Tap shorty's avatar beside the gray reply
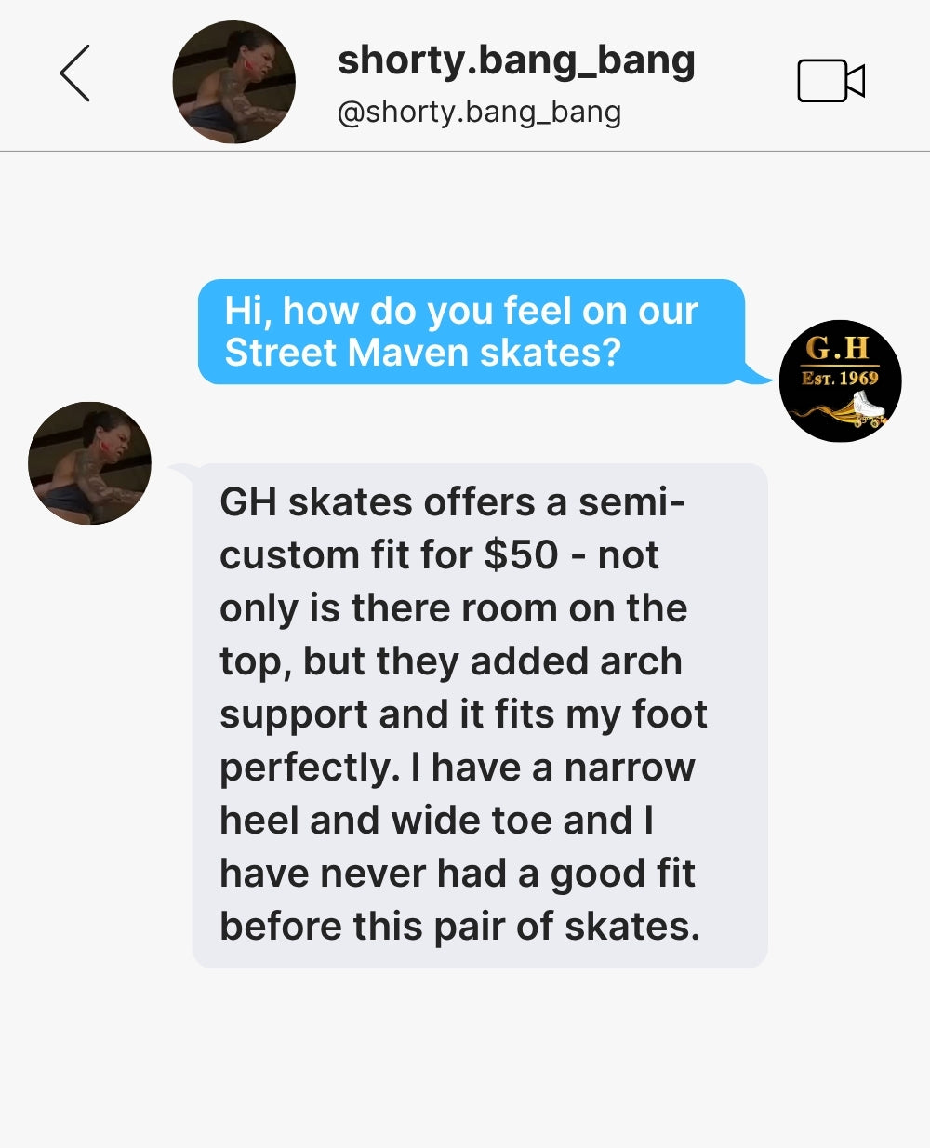 pyautogui.click(x=89, y=463)
